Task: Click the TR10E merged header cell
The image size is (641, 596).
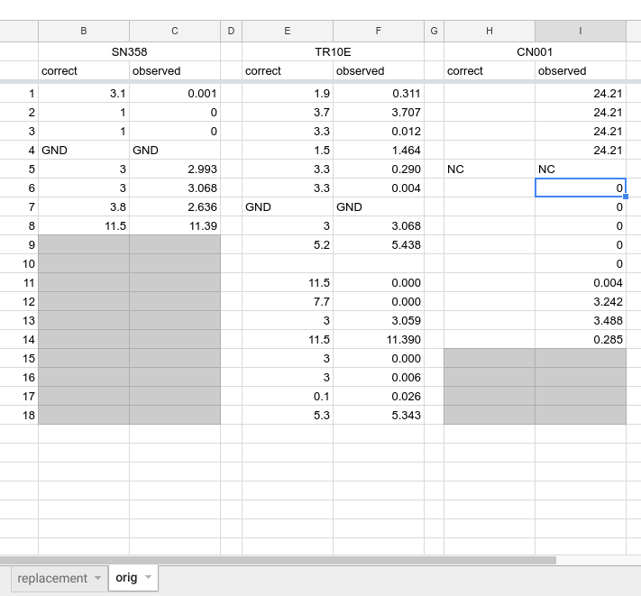Action: [333, 52]
